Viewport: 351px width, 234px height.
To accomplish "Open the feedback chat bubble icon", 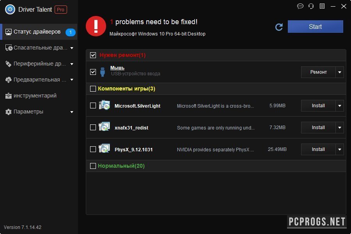I will [300, 6].
